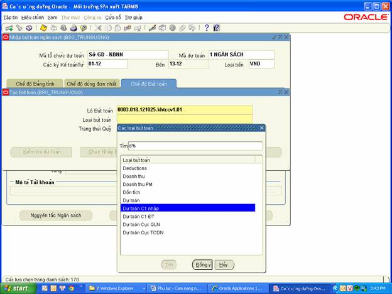The width and height of the screenshot is (392, 294).
Task: Click the Zoom toolbar icon
Action: pyautogui.click(x=162, y=28)
